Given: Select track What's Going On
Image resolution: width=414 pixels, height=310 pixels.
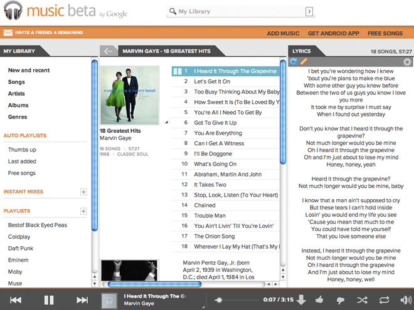Looking at the screenshot, I should coord(225,164).
